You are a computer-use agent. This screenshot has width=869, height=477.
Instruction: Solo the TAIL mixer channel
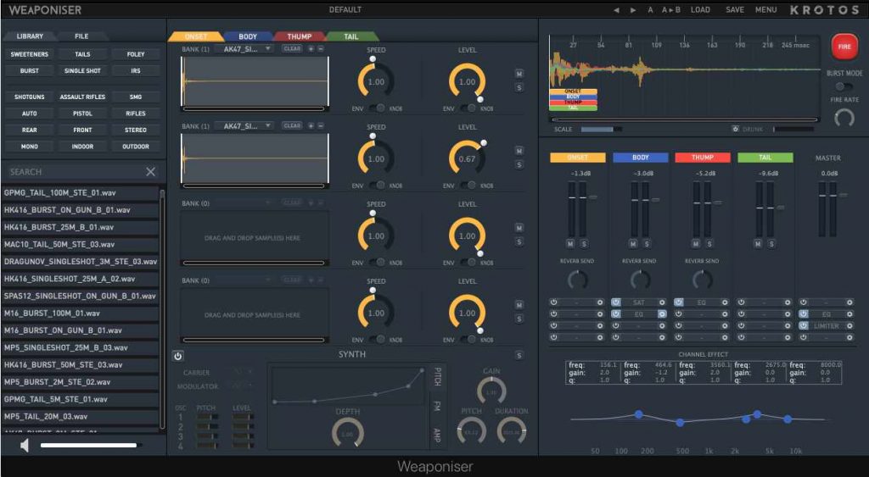click(x=771, y=244)
